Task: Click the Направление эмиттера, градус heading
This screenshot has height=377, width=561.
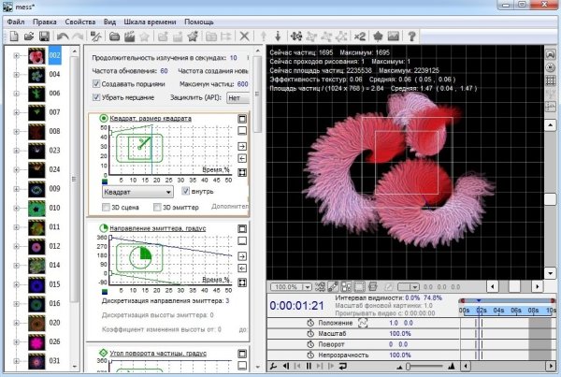Action: coord(156,227)
